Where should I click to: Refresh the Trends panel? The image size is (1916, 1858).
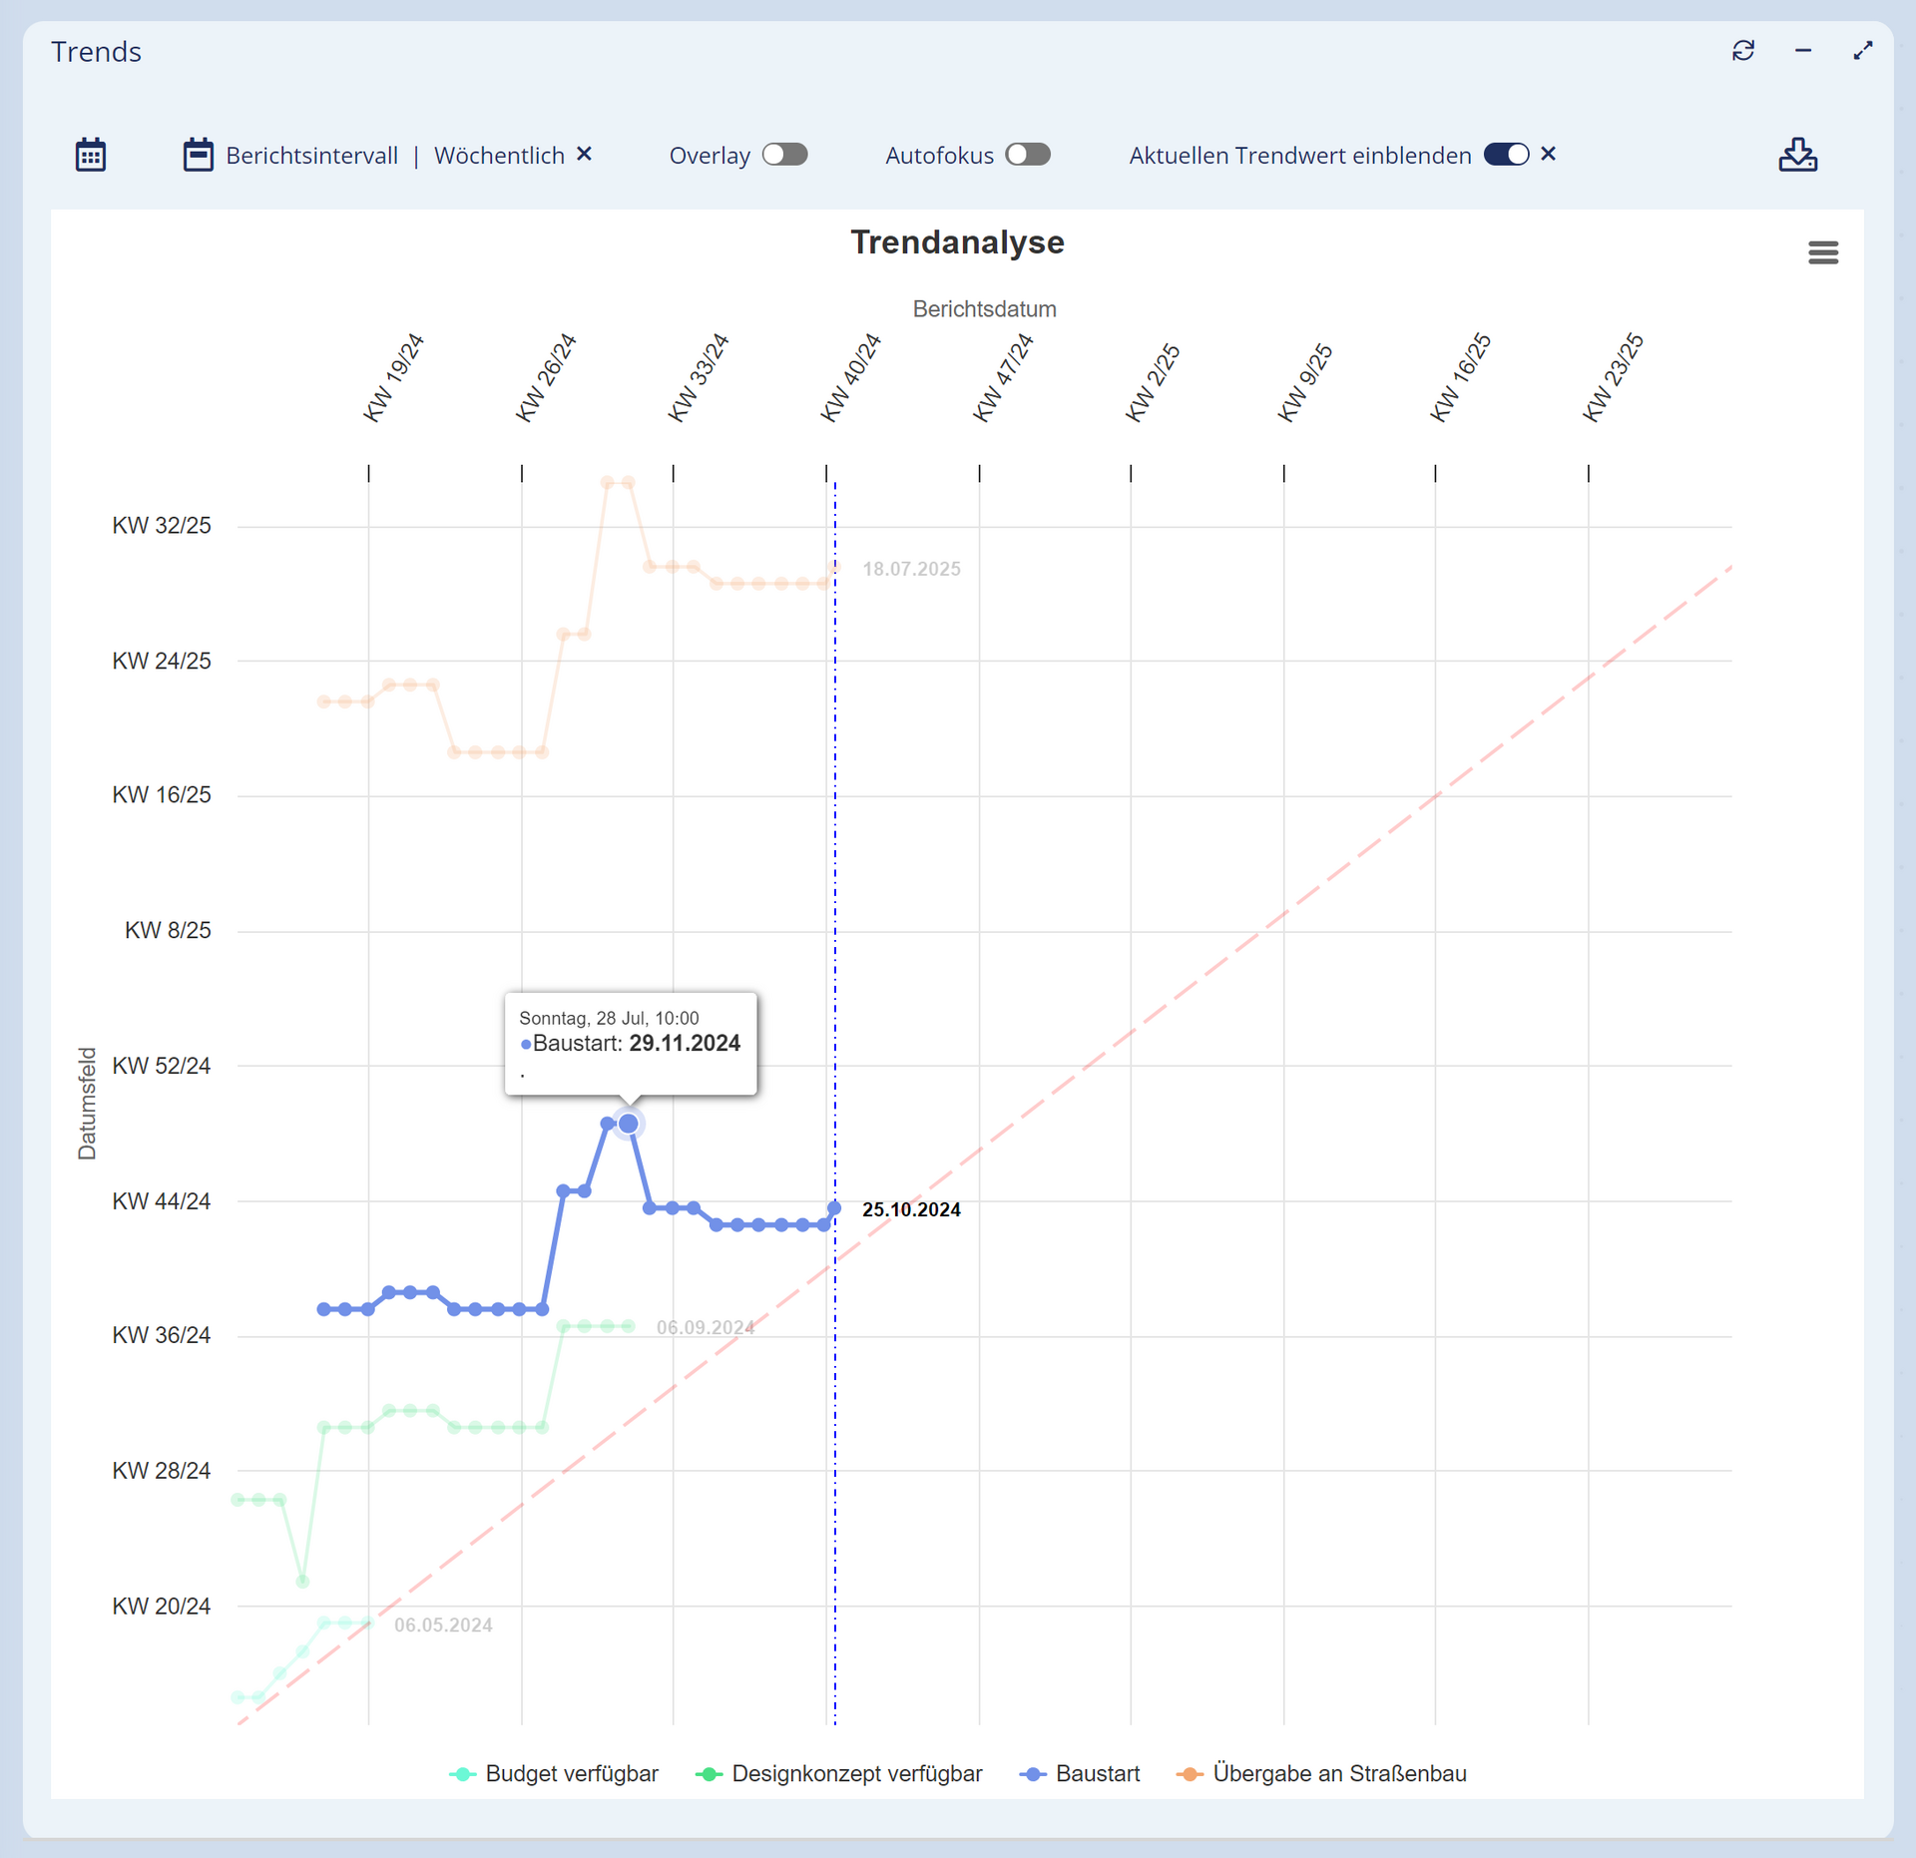(1742, 51)
